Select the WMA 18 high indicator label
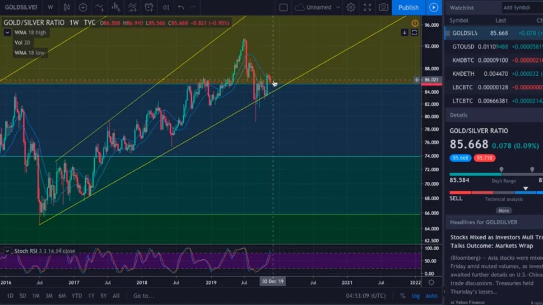543x305 pixels. pyautogui.click(x=30, y=32)
